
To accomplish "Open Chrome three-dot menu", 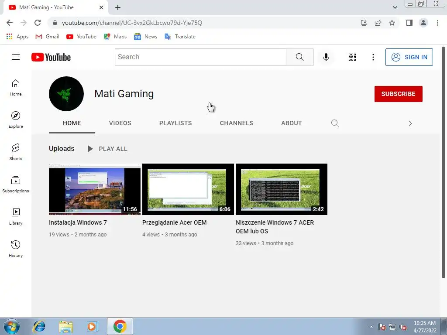I will 437,23.
